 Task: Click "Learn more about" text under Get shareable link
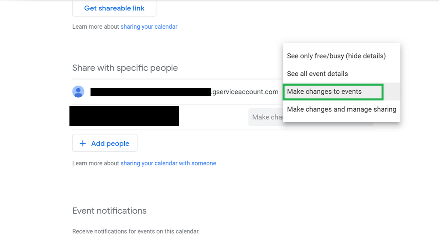tap(96, 27)
